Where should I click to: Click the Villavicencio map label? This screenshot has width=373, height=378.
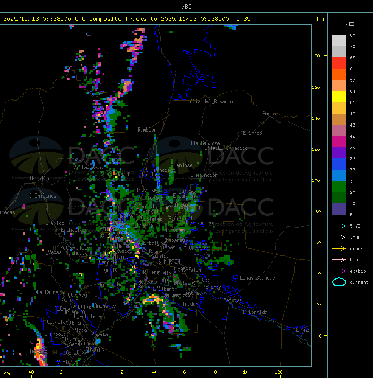tap(91, 167)
